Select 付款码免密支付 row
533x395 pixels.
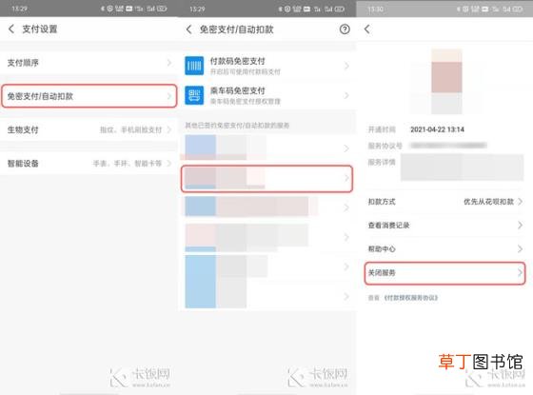(x=266, y=66)
